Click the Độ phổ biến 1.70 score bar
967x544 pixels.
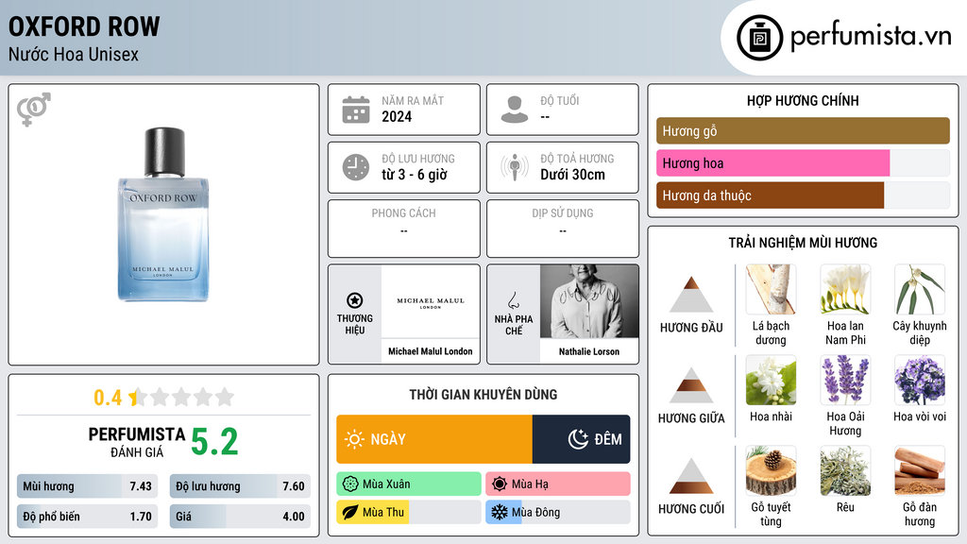coord(88,517)
